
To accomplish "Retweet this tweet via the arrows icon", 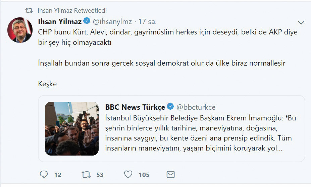I will (86, 174).
